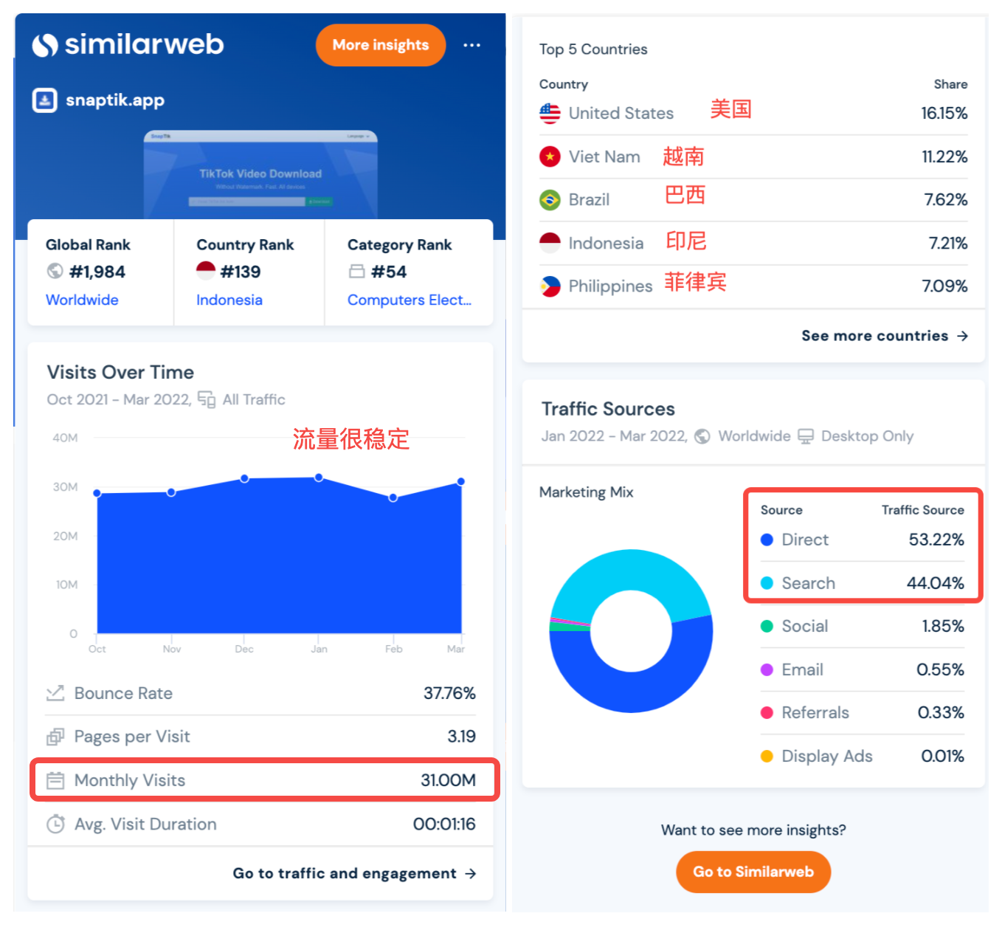The height and width of the screenshot is (933, 1002).
Task: Click the Direct traffic value 53.22%
Action: coord(936,540)
